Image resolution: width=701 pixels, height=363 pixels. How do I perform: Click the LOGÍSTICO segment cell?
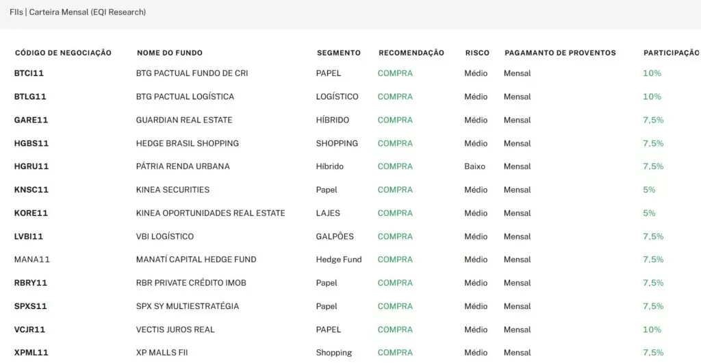coord(337,97)
